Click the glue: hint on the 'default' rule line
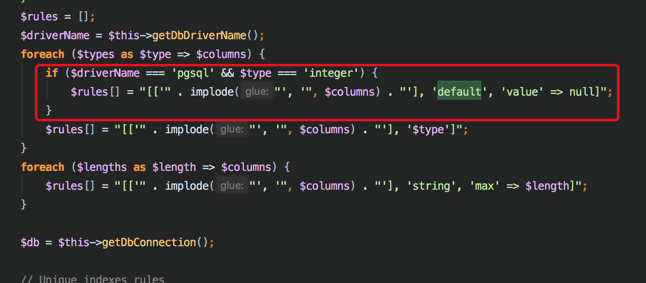The image size is (646, 283). coord(257,92)
